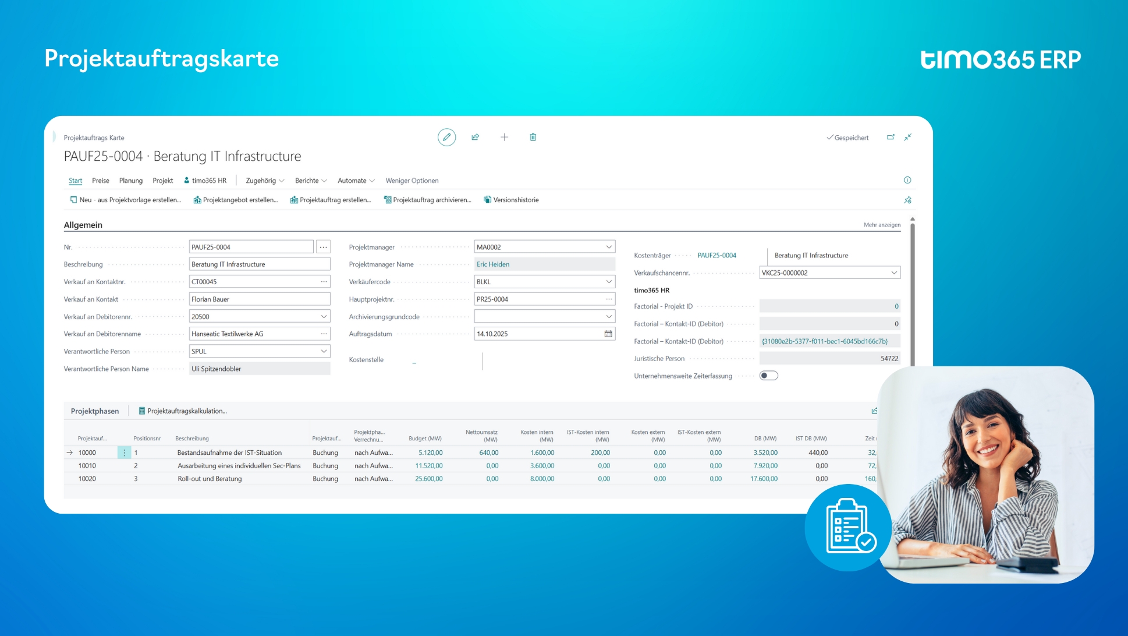Click the Beschreibung input field
Viewport: 1128px width, 636px height.
tap(259, 264)
